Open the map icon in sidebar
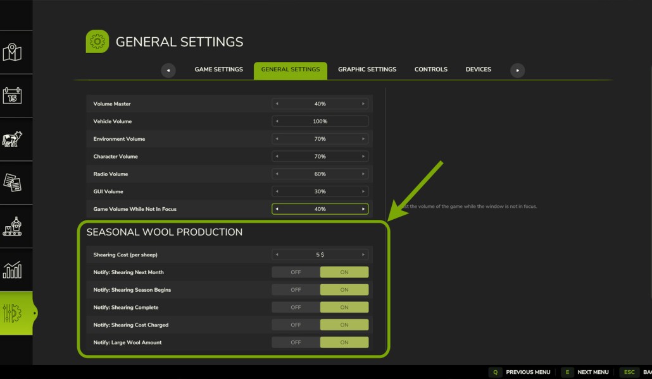The height and width of the screenshot is (379, 652). pyautogui.click(x=12, y=52)
